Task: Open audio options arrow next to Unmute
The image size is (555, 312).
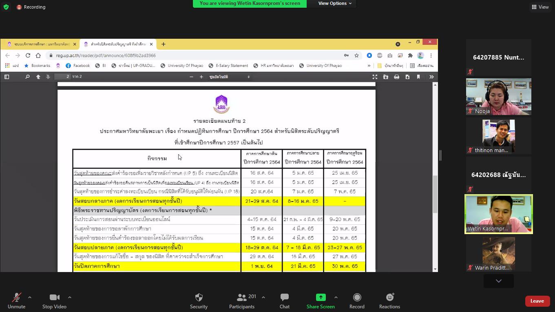Action: click(x=29, y=297)
